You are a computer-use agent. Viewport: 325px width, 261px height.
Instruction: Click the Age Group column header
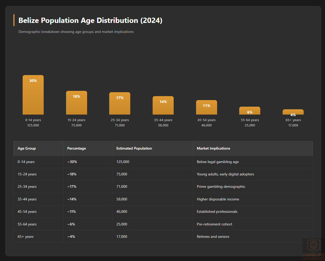[27, 148]
